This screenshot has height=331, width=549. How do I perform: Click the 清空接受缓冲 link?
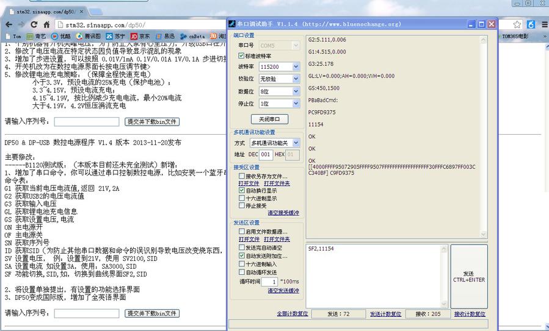click(283, 213)
